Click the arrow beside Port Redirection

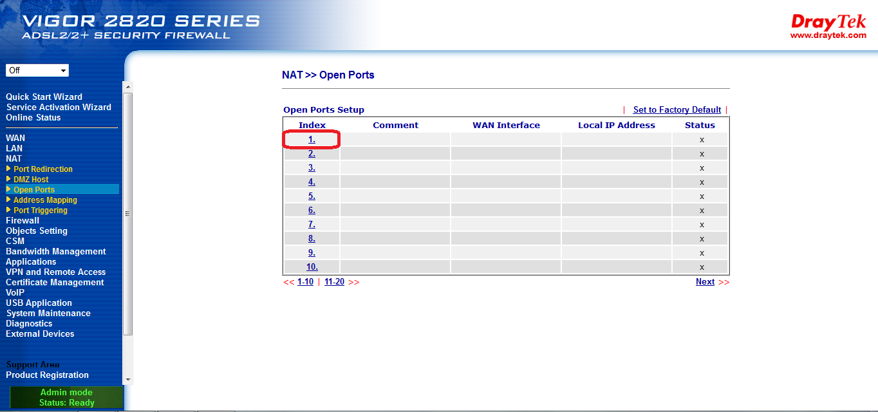coord(8,169)
